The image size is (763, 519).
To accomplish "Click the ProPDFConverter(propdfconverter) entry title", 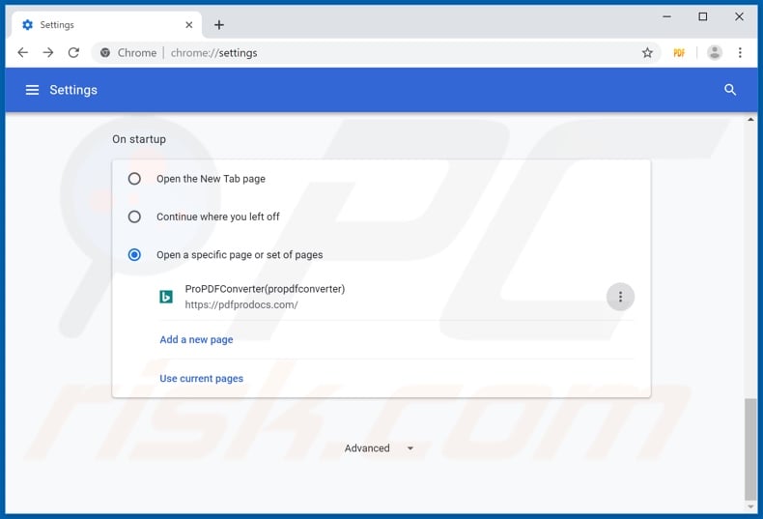I will pyautogui.click(x=265, y=289).
